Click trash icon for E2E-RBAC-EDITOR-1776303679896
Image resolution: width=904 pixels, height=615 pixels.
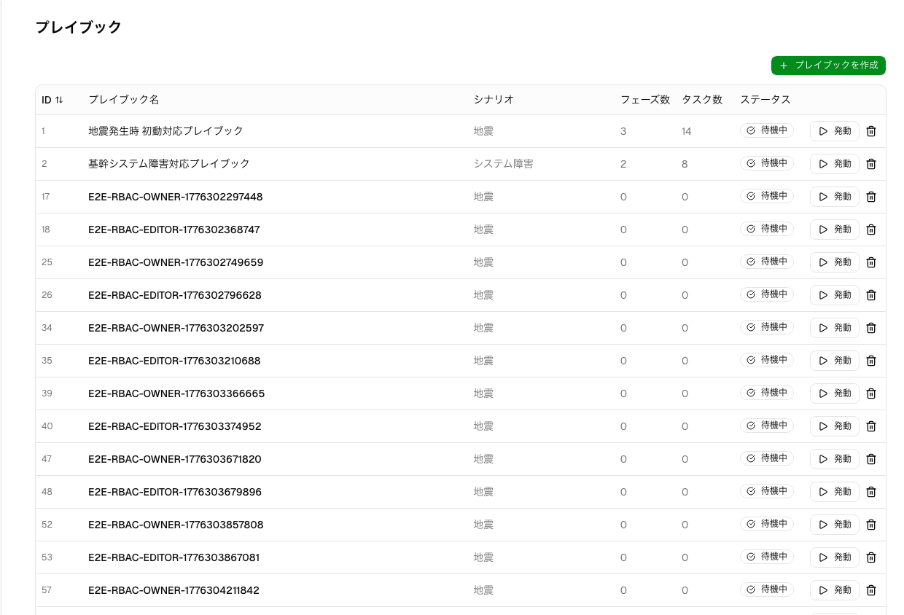tap(871, 492)
